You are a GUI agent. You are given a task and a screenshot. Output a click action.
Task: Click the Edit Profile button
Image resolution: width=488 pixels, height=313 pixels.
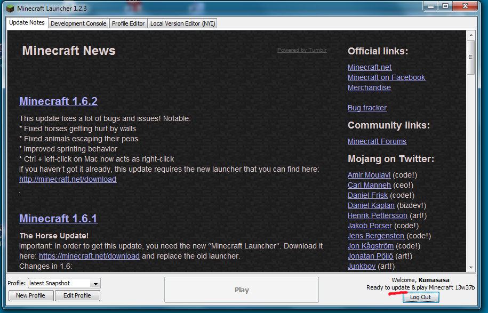[77, 295]
